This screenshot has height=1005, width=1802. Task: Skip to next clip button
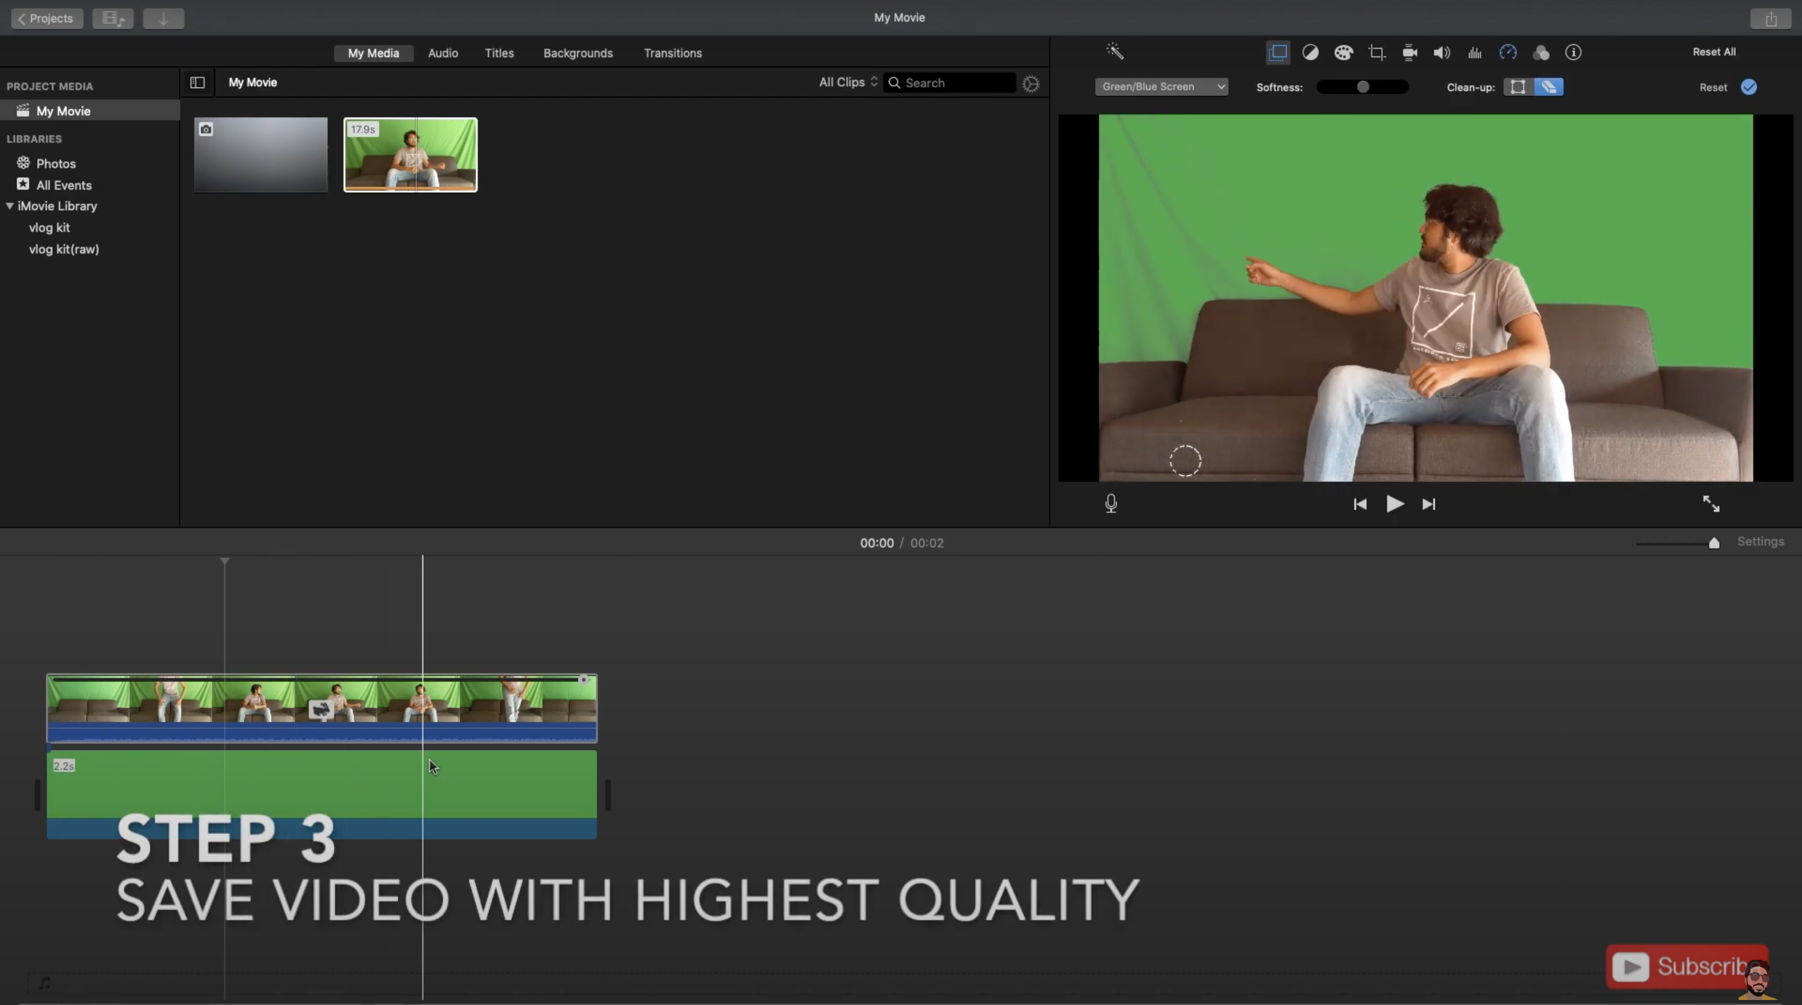(x=1428, y=504)
